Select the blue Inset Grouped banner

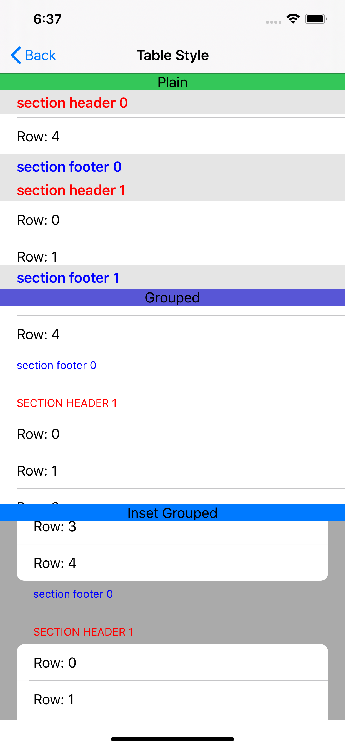point(172,513)
